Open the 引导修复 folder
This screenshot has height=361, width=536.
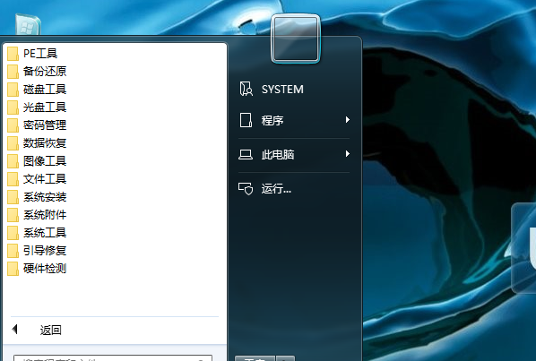pos(45,251)
